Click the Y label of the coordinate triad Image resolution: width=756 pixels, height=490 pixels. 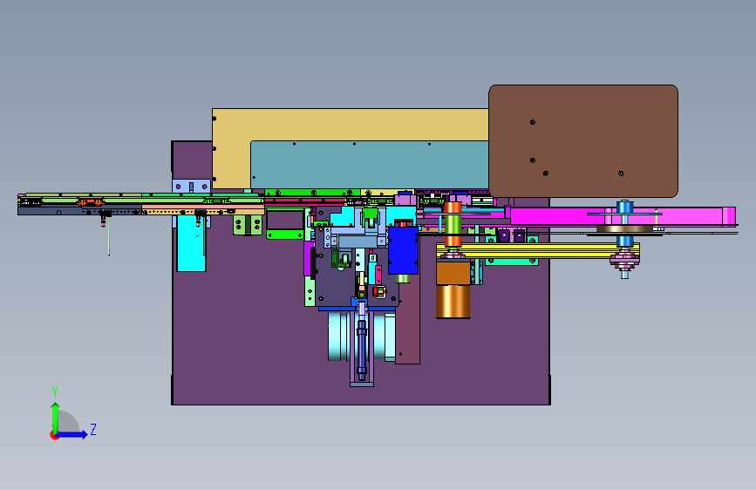coord(55,392)
